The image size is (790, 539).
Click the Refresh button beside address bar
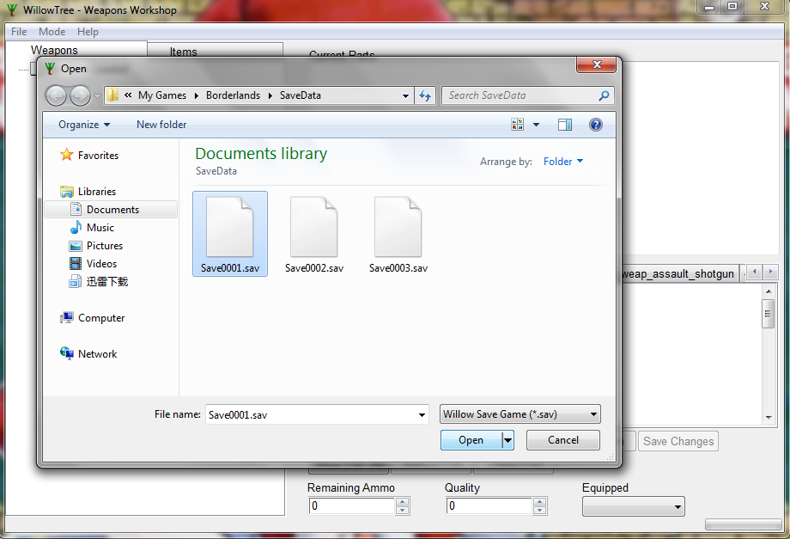click(x=425, y=95)
